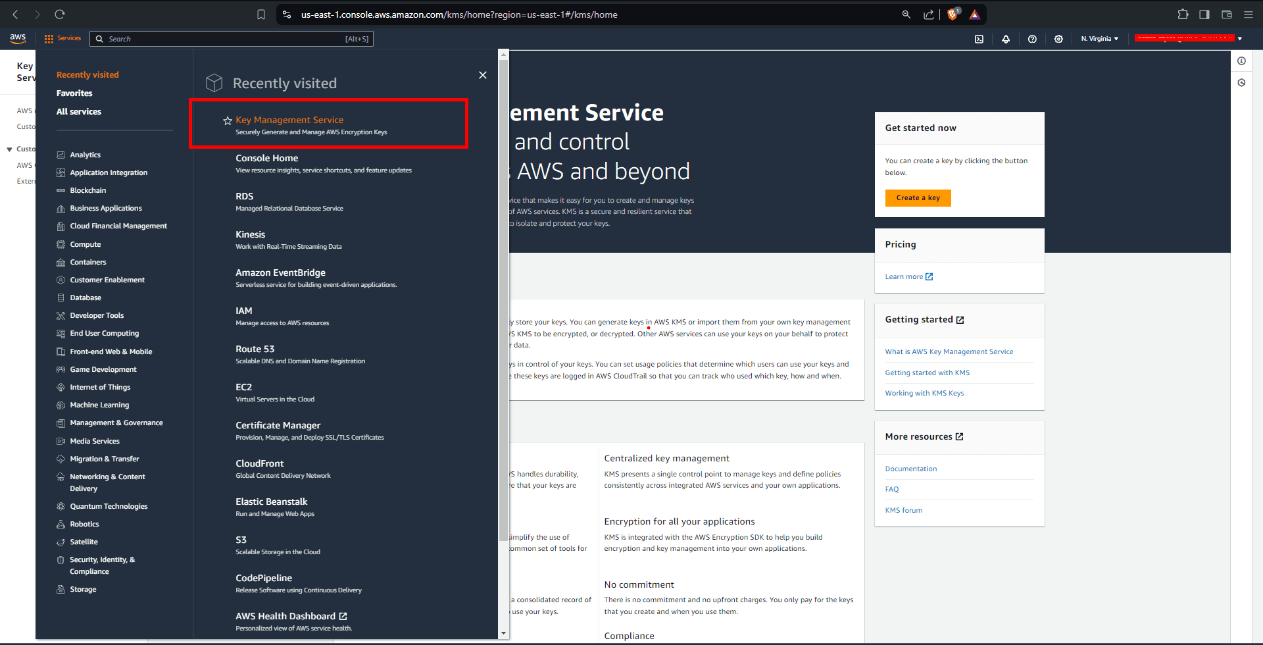
Task: Open the EC2 service
Action: coord(244,388)
